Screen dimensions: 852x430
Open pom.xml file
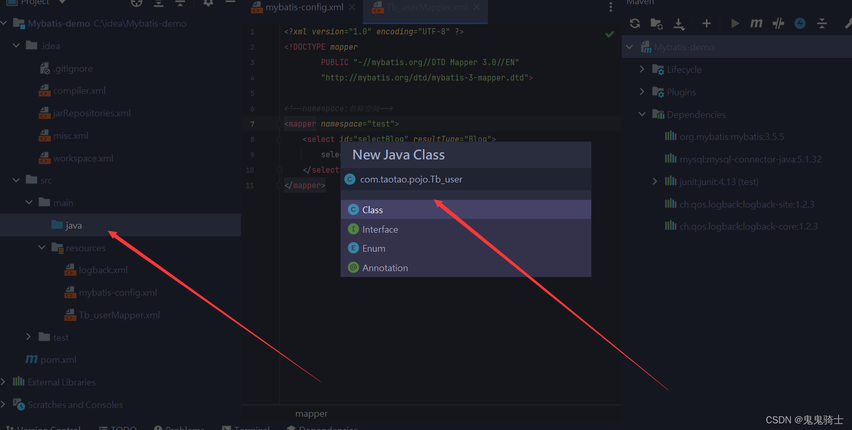(51, 360)
